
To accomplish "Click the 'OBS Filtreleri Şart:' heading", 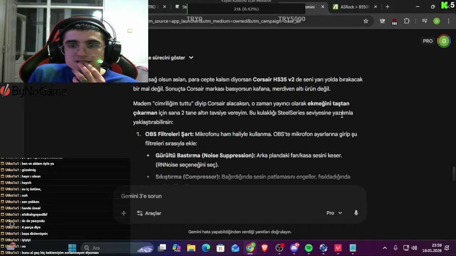I will point(169,134).
